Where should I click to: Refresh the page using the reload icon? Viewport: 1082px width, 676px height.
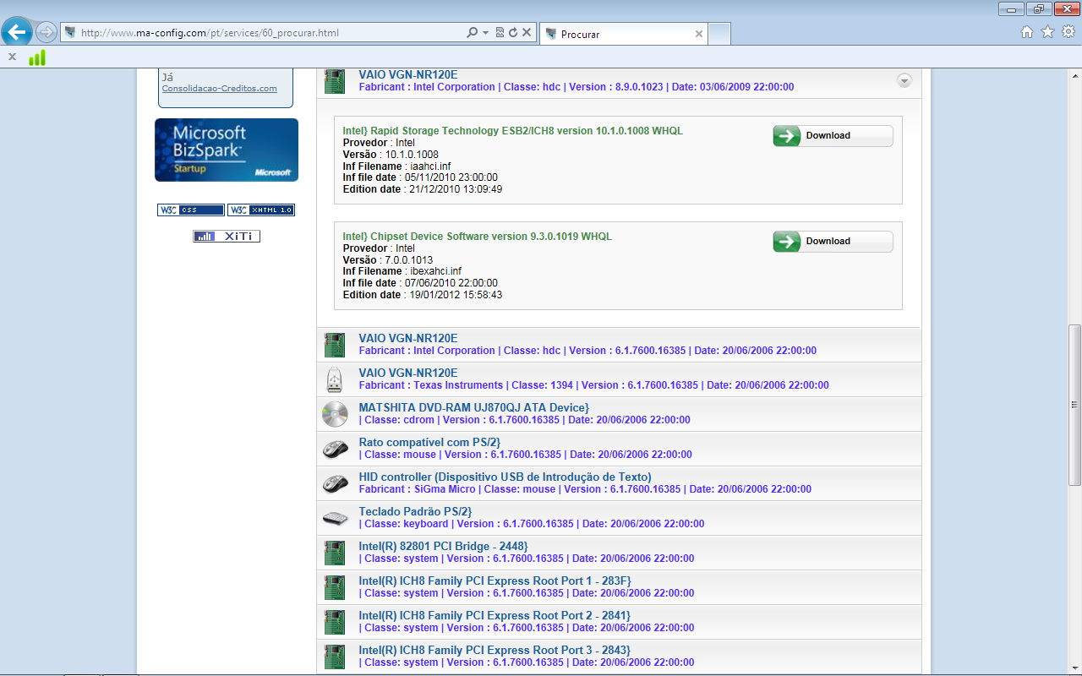tap(512, 33)
